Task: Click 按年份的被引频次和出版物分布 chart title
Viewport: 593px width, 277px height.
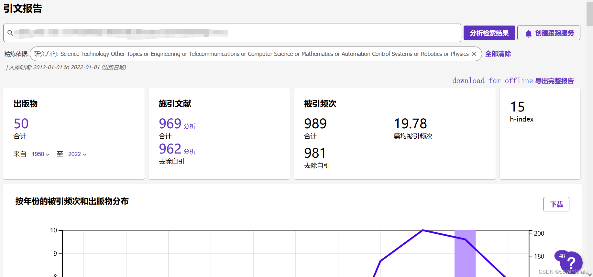Action: point(72,201)
